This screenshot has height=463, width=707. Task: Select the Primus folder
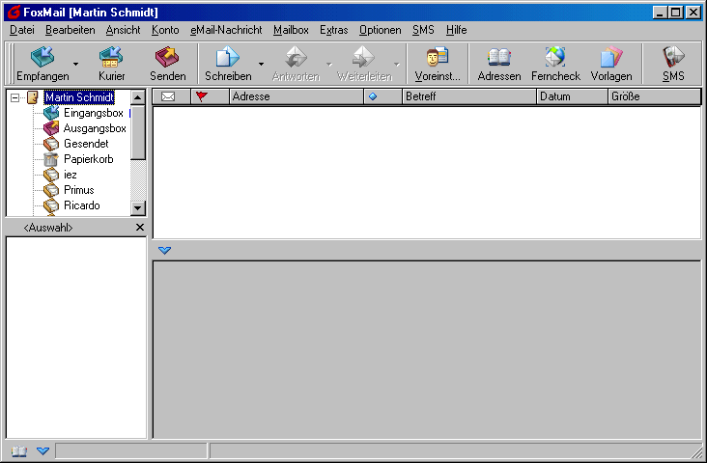tap(79, 190)
